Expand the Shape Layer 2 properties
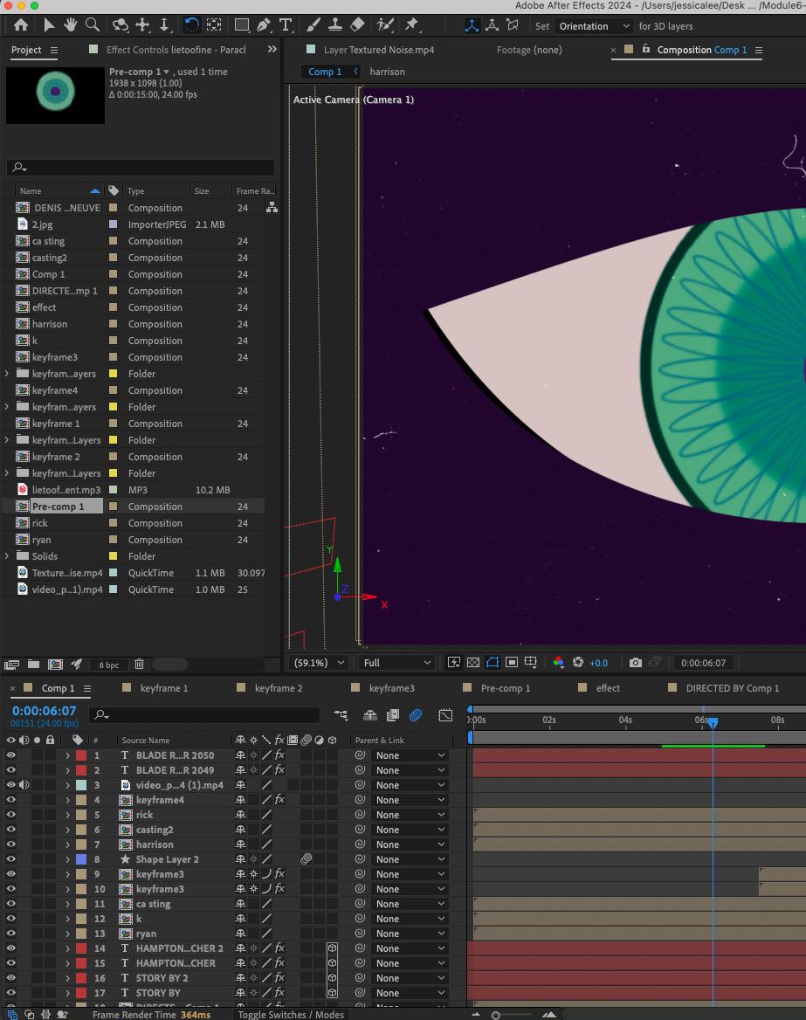The height and width of the screenshot is (1020, 806). 67,859
